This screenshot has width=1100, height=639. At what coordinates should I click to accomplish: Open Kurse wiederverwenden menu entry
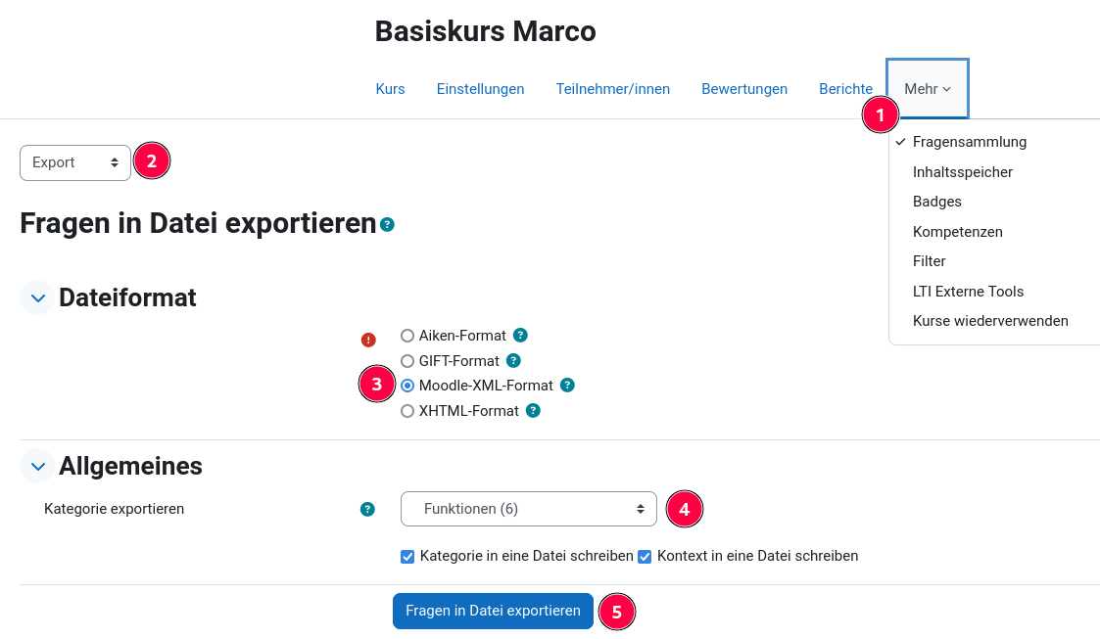coord(990,321)
